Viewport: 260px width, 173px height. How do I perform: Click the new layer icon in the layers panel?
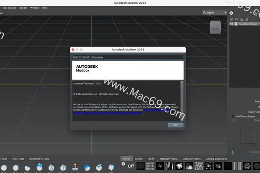[232, 19]
